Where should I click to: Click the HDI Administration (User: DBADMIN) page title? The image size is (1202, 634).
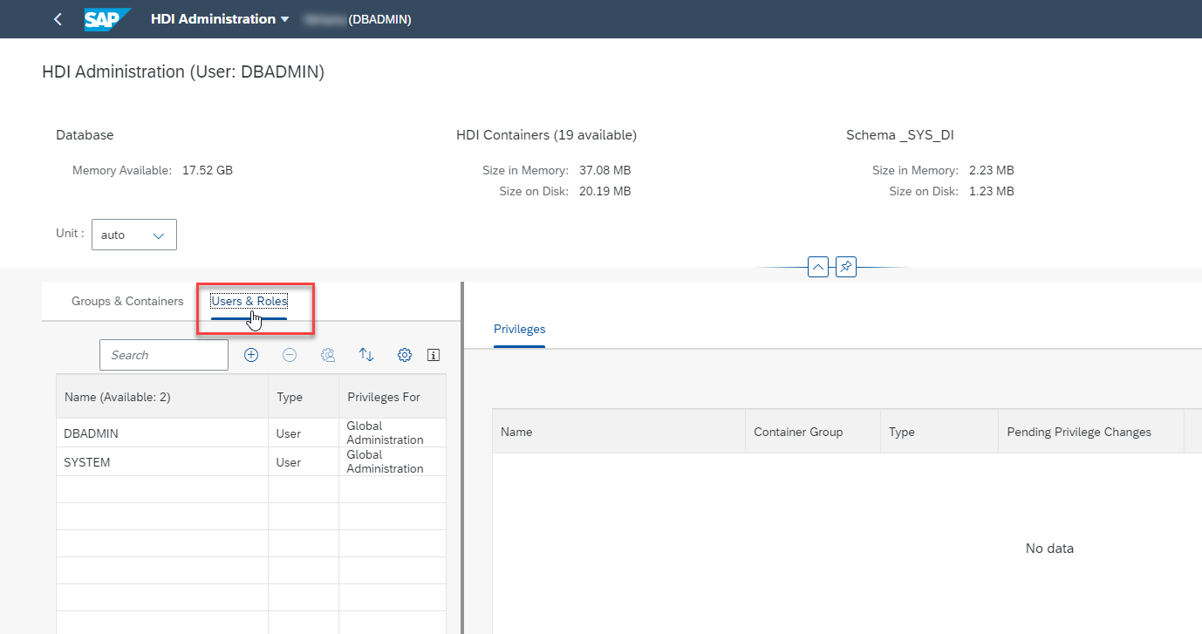[183, 72]
